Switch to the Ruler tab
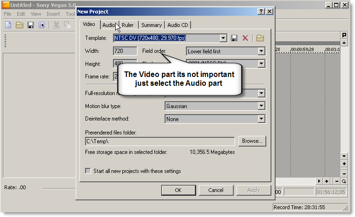The height and width of the screenshot is (217, 355). pos(128,25)
